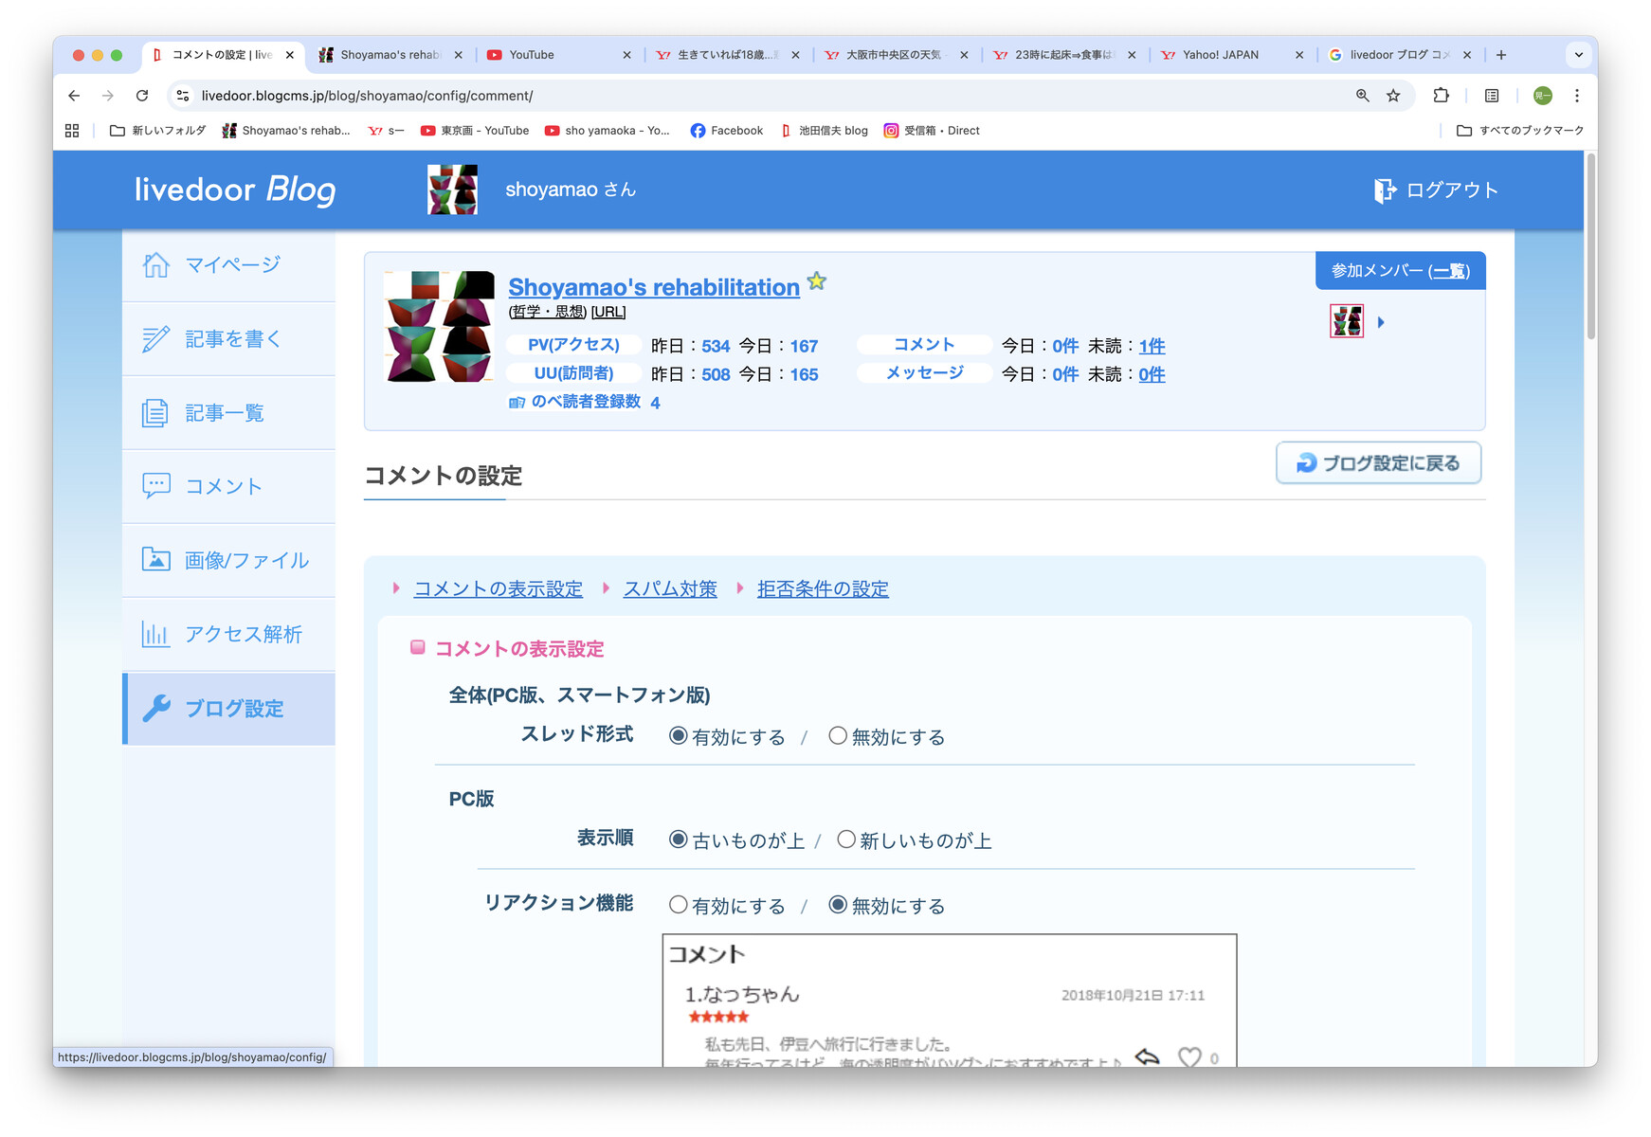Open the Facebook bookmark
The height and width of the screenshot is (1137, 1651).
coord(727,131)
